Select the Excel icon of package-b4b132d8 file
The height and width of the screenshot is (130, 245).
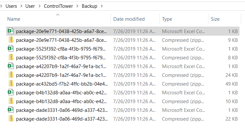11,92
